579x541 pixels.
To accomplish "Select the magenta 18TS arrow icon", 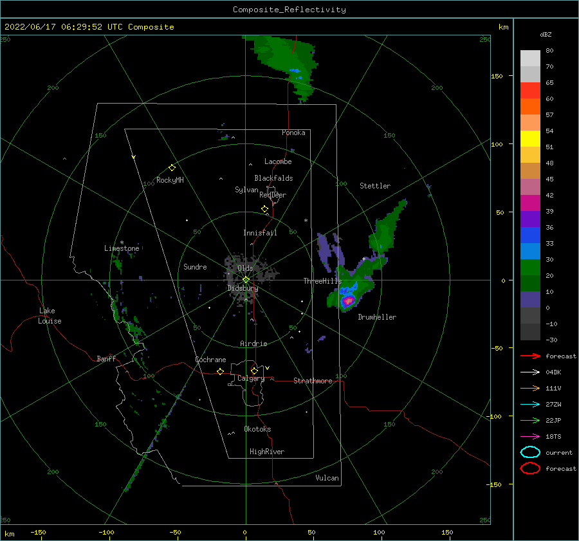I will tap(530, 437).
